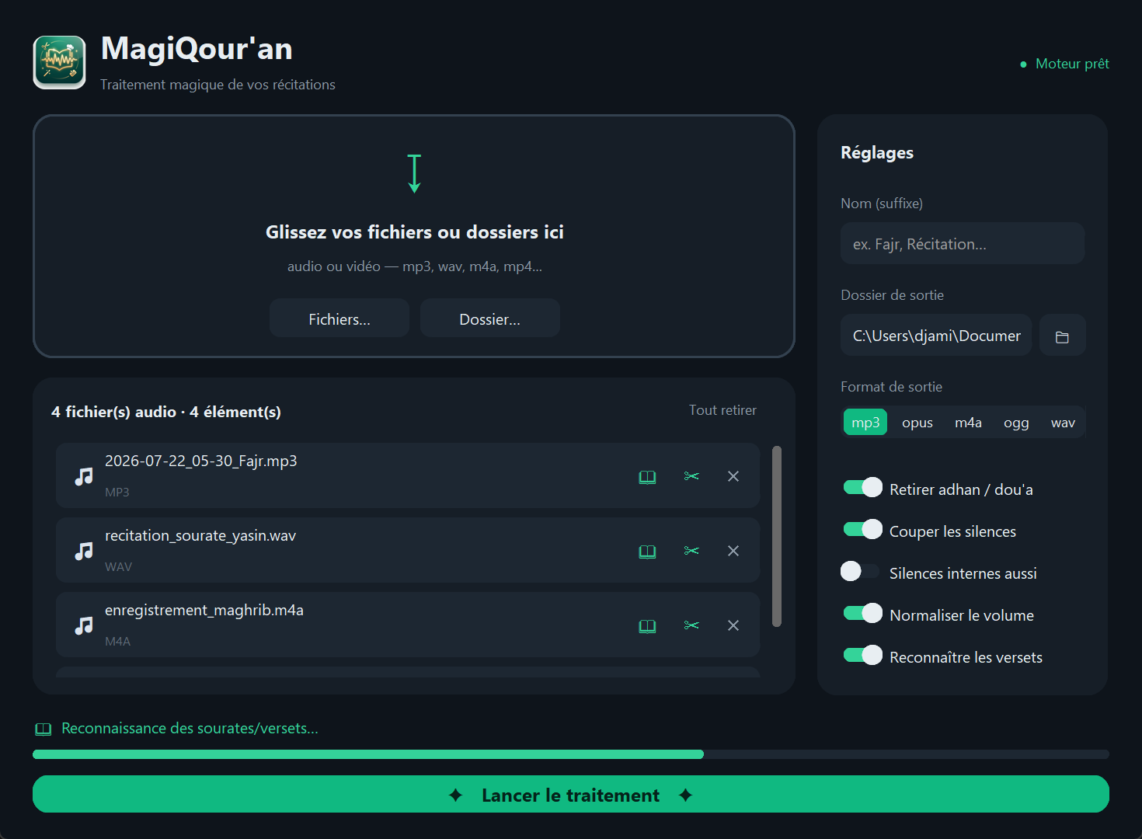Click the Tout retirer link
The width and height of the screenshot is (1142, 839).
(x=722, y=410)
